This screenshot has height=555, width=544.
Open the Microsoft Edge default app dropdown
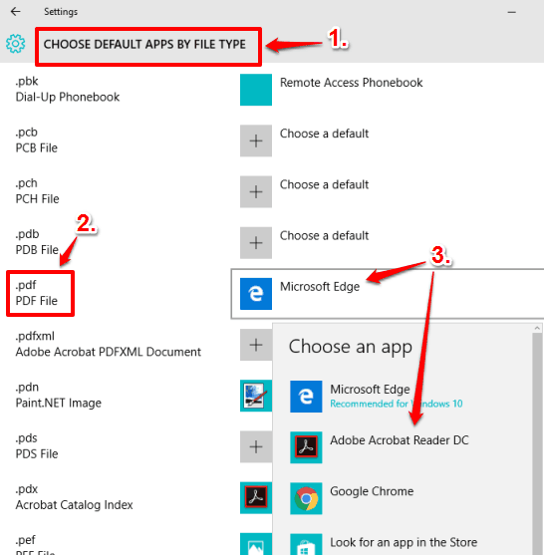[x=388, y=293]
